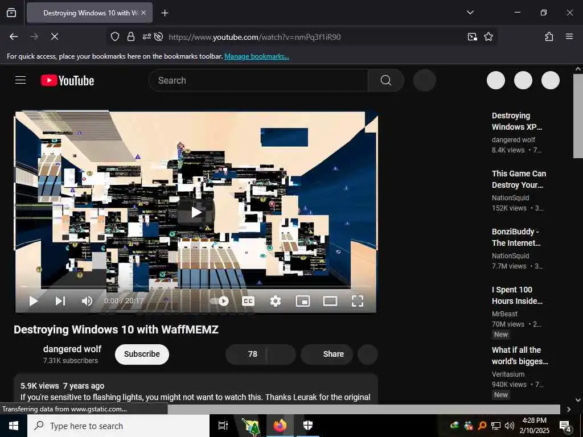Open the taskbar clock showing 4:28 PM
This screenshot has width=583, height=437.
[x=534, y=426]
